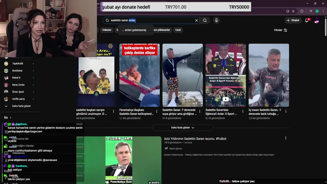This screenshot has height=184, width=327.
Task: Clear the search box with the X
Action: click(196, 20)
